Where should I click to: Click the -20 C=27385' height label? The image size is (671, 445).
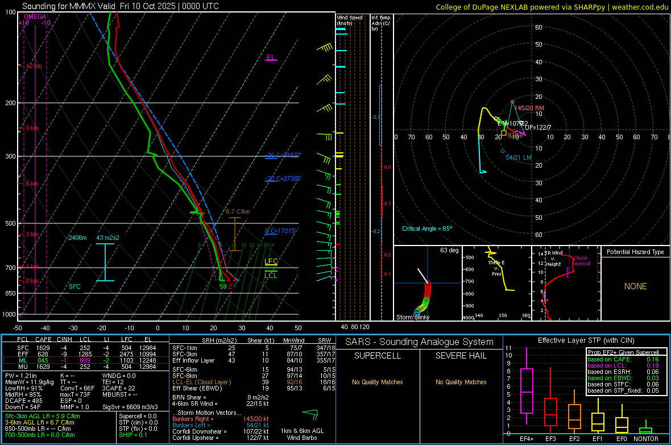[283, 178]
